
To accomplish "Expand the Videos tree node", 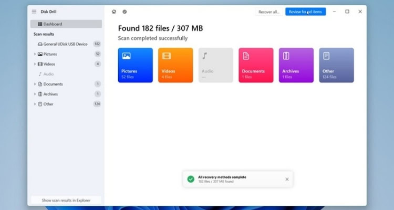I will [35, 64].
